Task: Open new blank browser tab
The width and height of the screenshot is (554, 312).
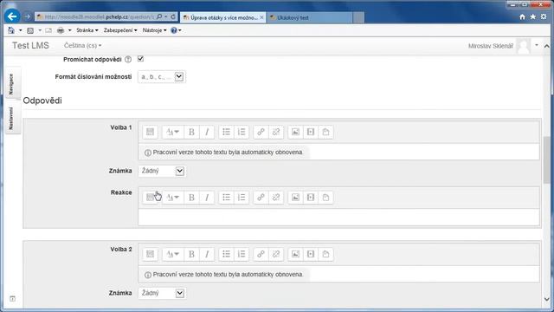Action: (x=358, y=17)
